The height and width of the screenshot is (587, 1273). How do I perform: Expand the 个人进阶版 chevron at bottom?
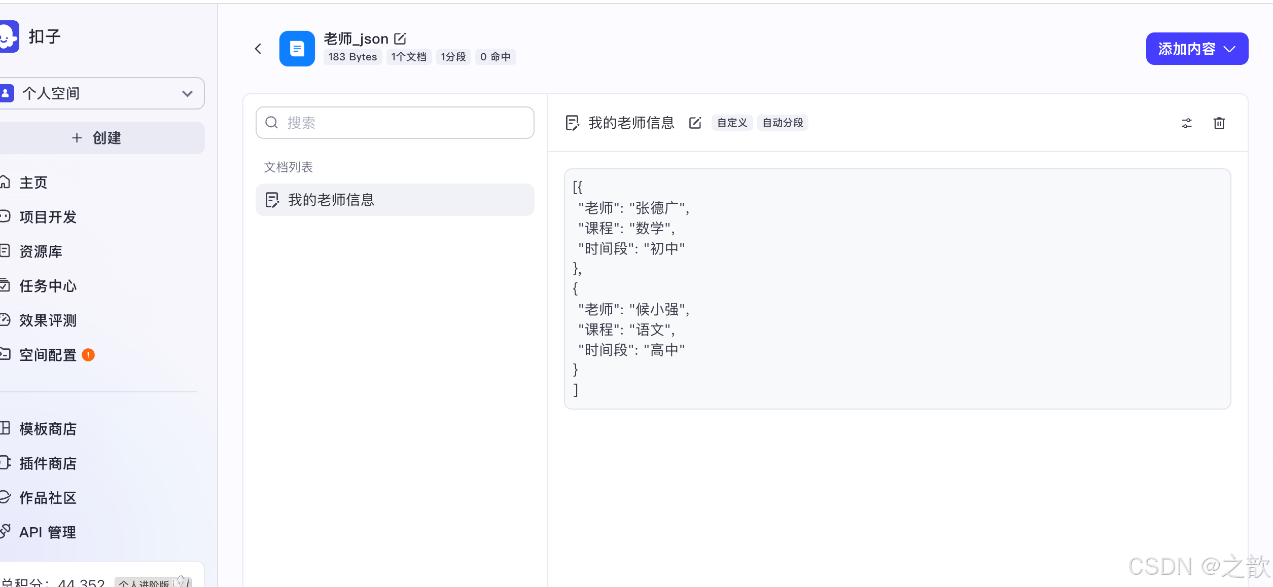pyautogui.click(x=181, y=582)
